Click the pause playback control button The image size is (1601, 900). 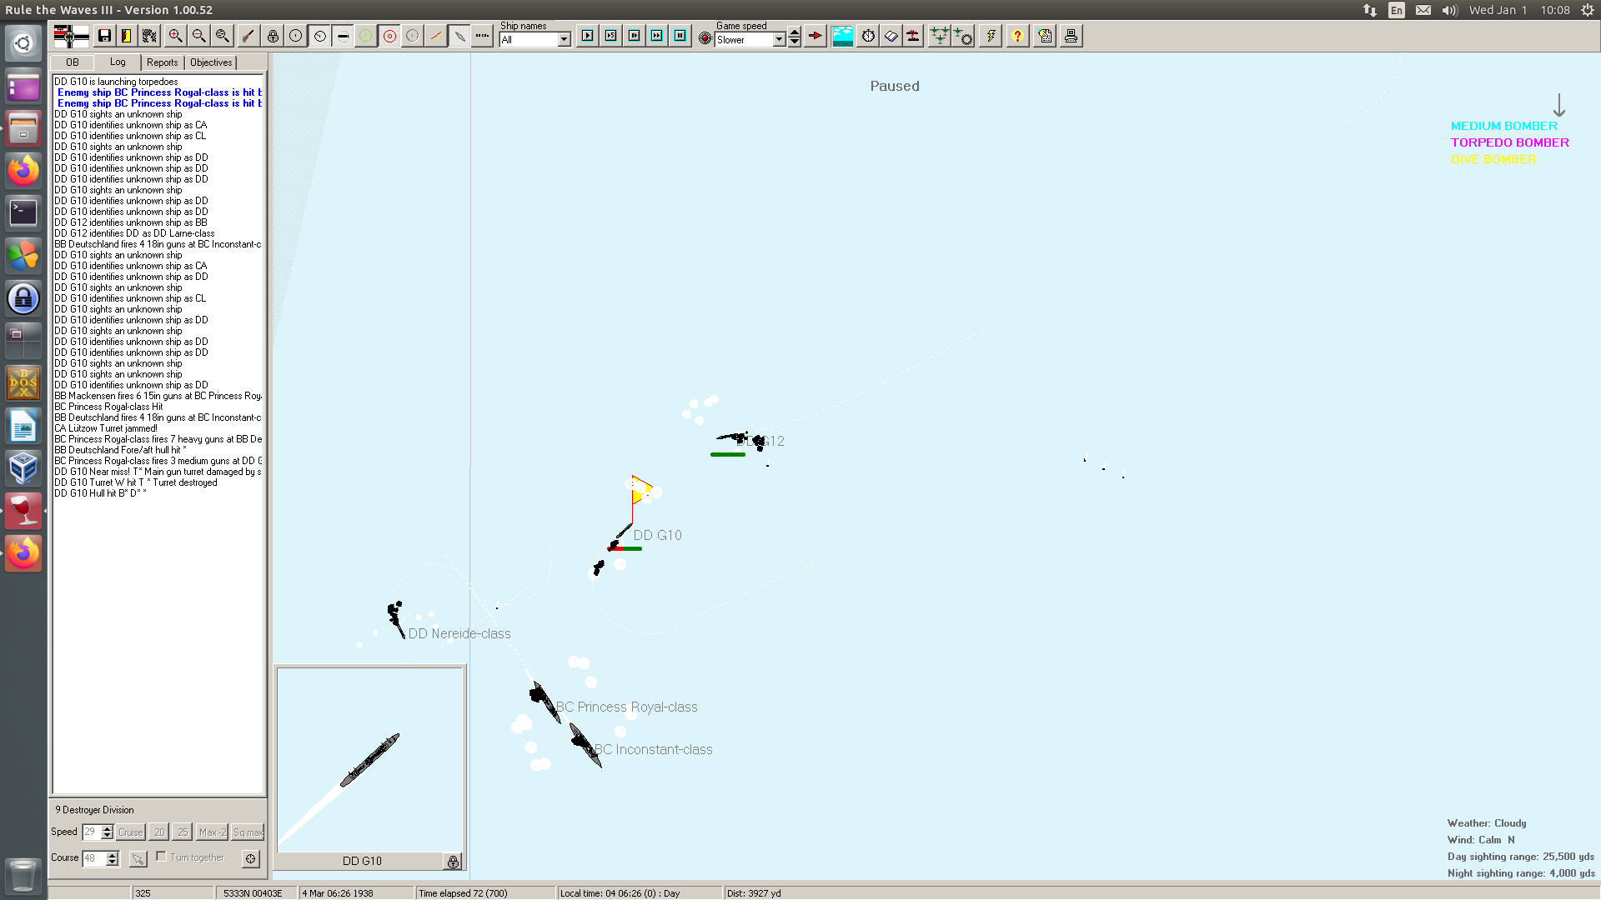[x=680, y=36]
